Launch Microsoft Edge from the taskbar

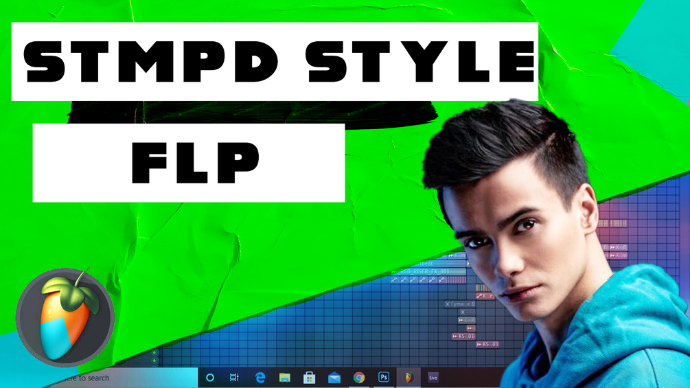tap(260, 378)
